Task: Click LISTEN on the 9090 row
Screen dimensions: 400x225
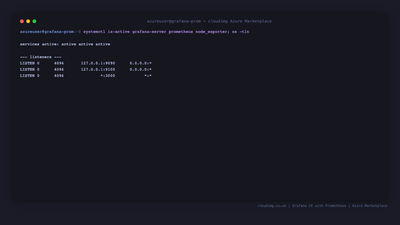Action: coord(27,63)
